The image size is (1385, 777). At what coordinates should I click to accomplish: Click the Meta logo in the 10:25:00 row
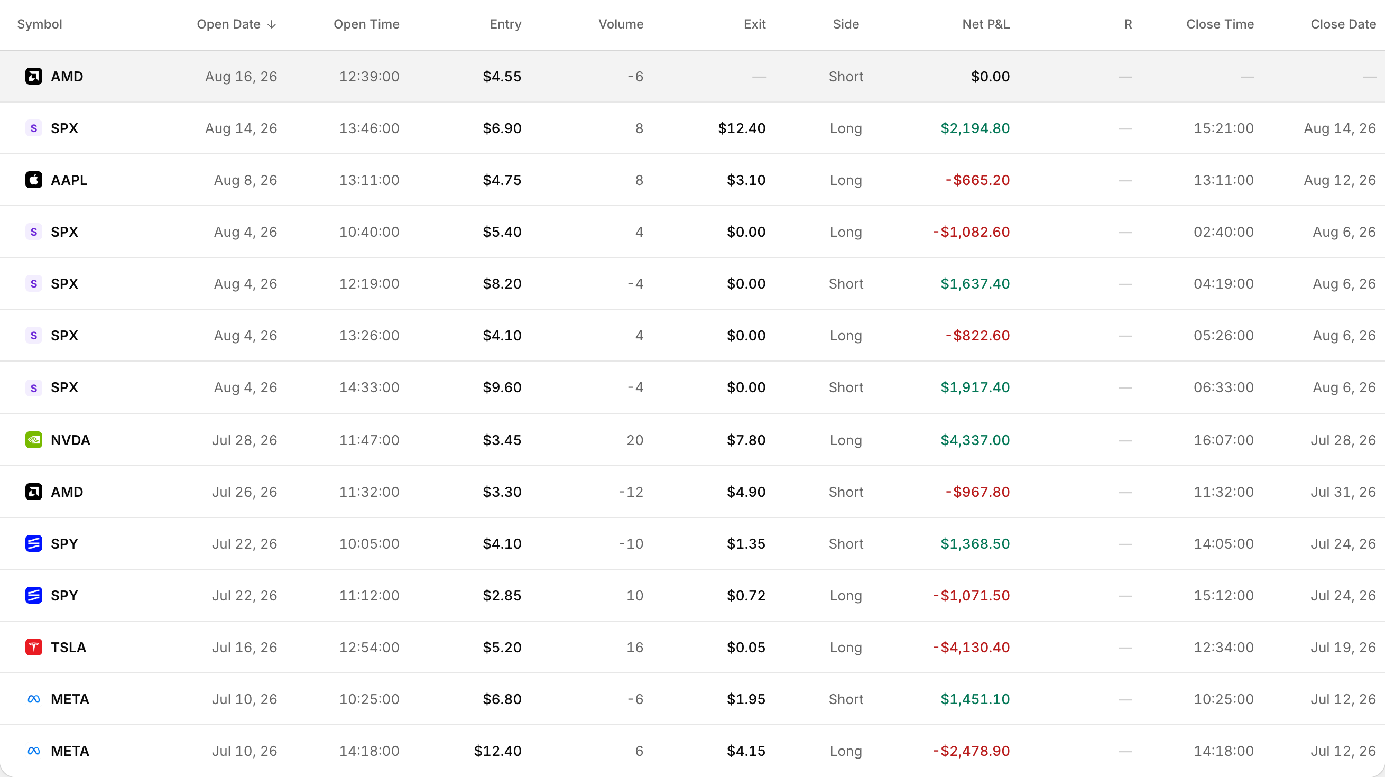pos(34,699)
